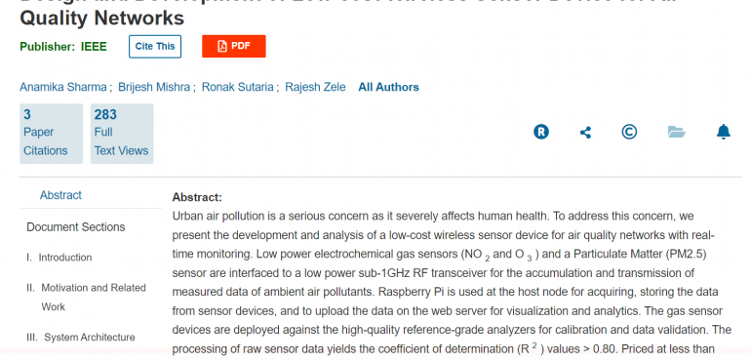Image resolution: width=751 pixels, height=361 pixels.
Task: View the 283 Full Text Views metric
Action: point(122,134)
